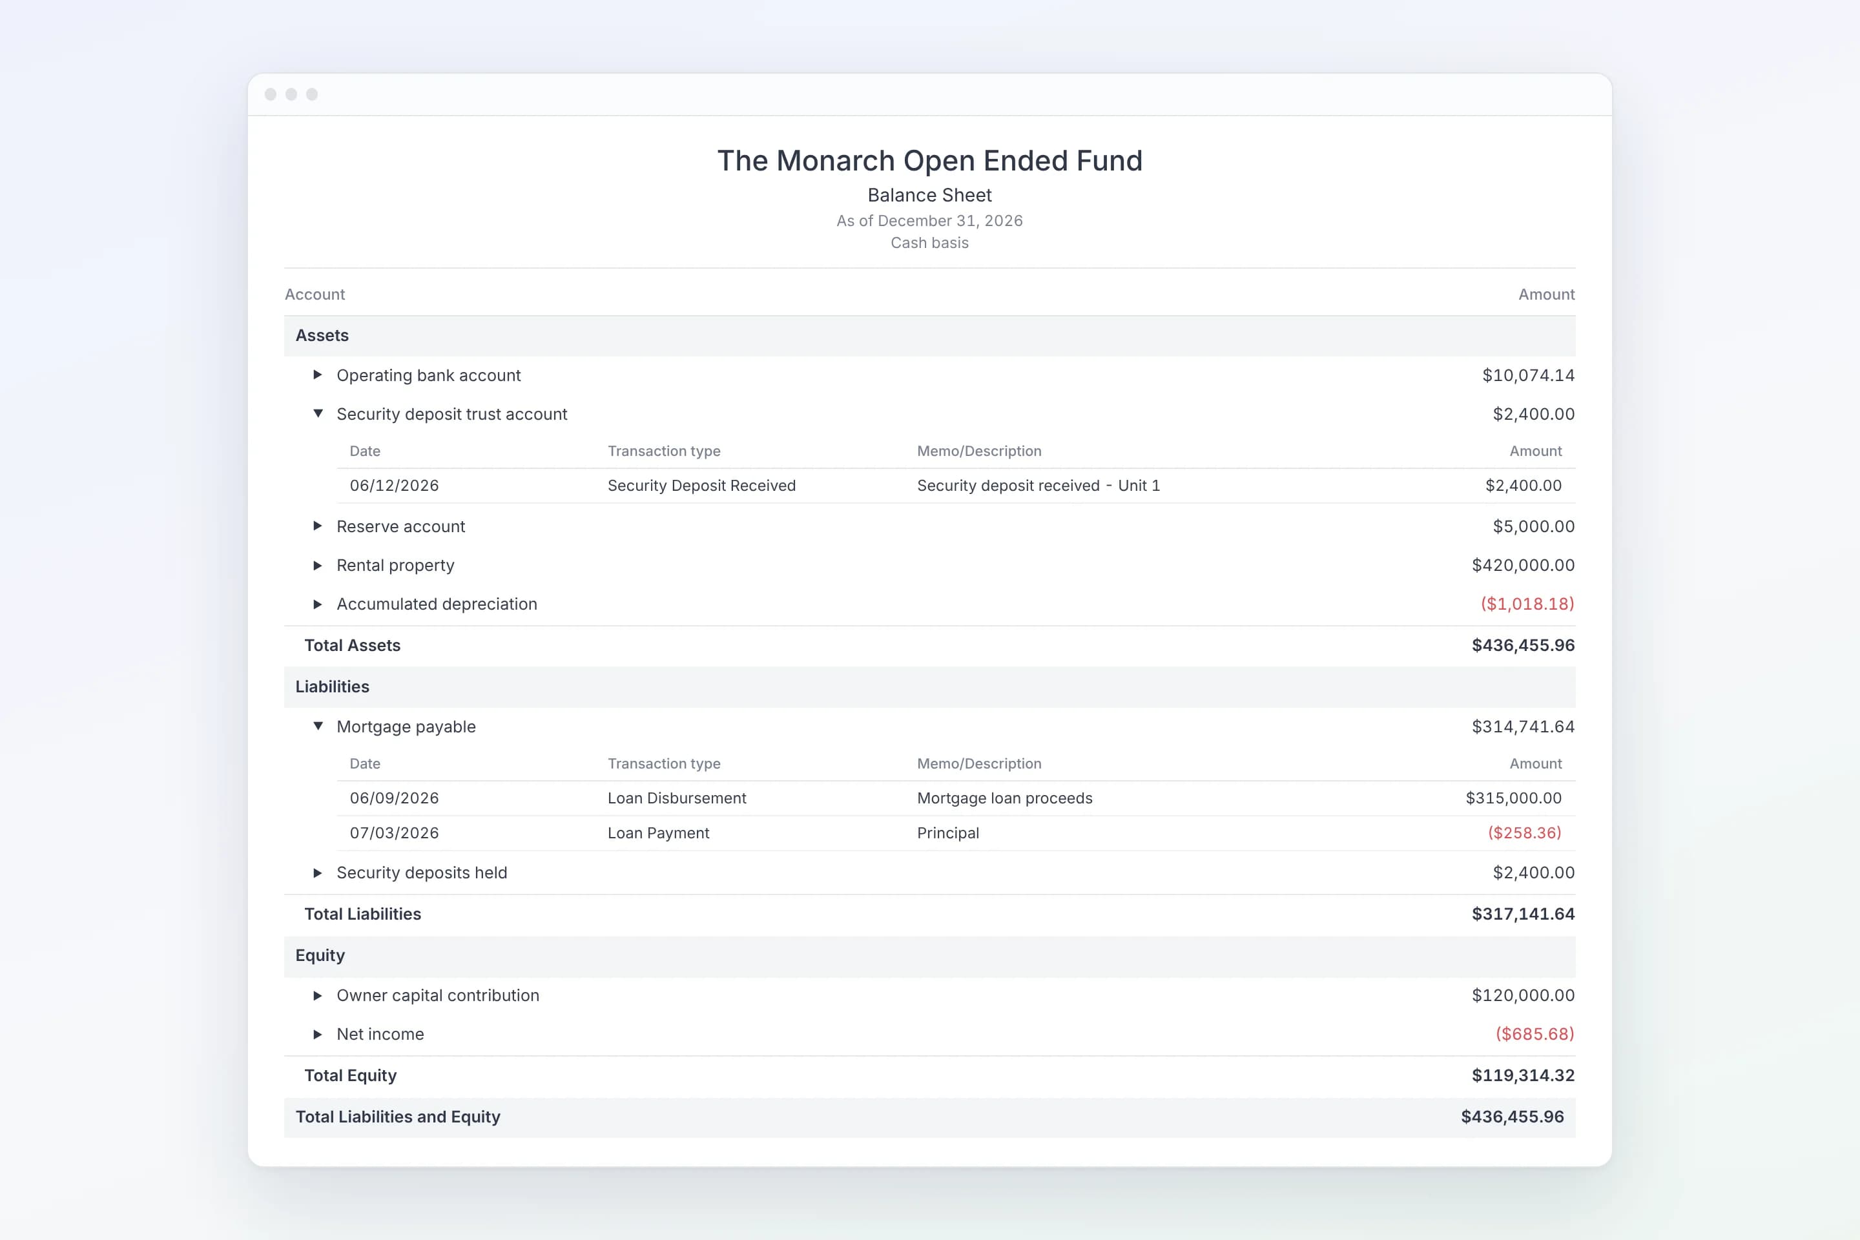The width and height of the screenshot is (1860, 1240).
Task: Collapse the Mortgage payable row
Action: coord(317,726)
